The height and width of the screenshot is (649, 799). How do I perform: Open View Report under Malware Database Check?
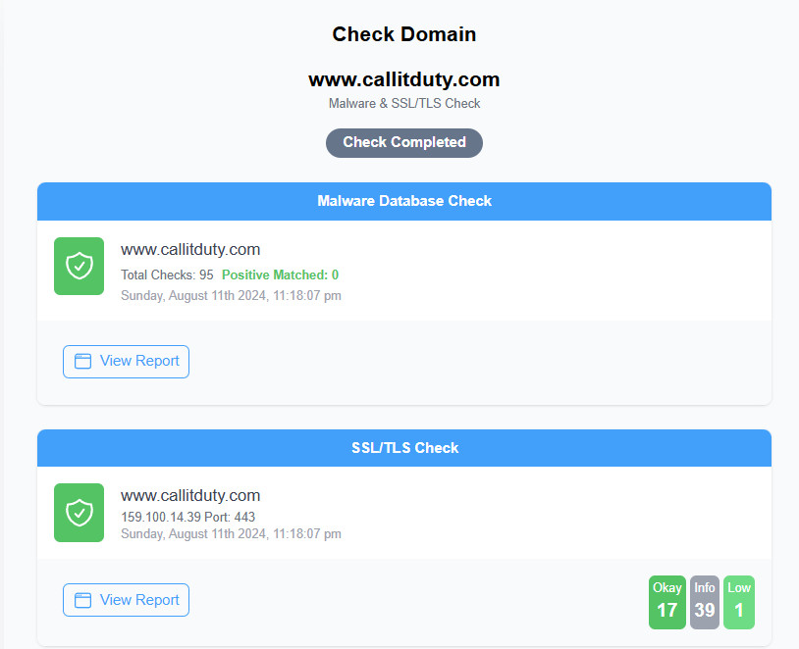[126, 362]
